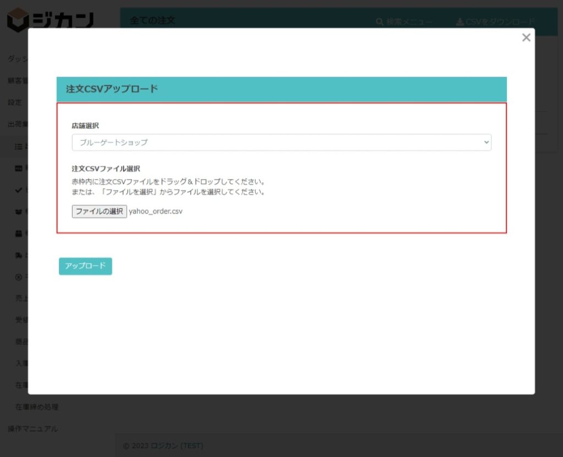Click the circled X icon in the sidebar
The width and height of the screenshot is (563, 457).
(x=18, y=277)
